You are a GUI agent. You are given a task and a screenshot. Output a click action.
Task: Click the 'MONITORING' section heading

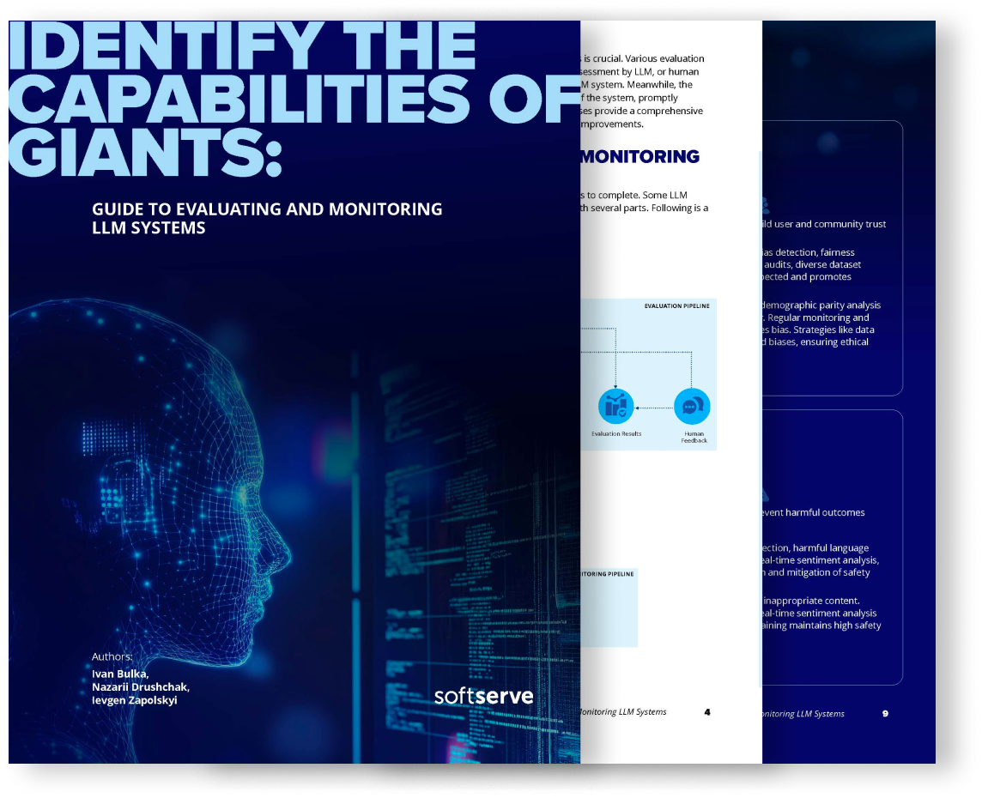[x=640, y=156]
